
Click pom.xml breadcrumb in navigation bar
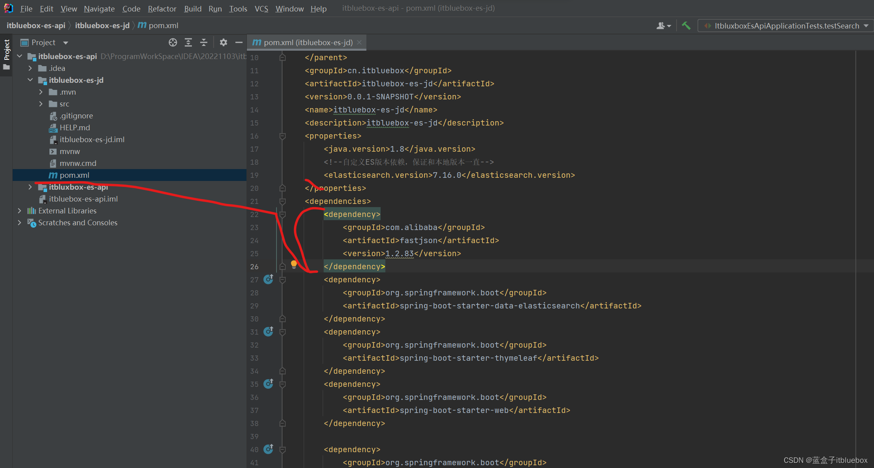pos(158,26)
